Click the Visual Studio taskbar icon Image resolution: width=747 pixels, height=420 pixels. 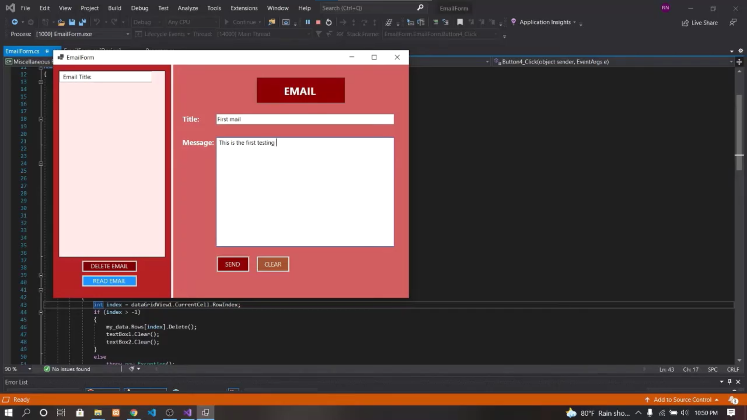point(188,413)
